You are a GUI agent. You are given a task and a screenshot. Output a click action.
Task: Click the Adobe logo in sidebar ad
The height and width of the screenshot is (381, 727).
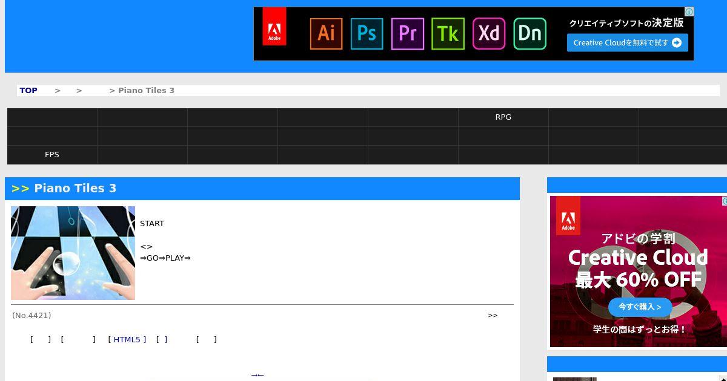pos(568,215)
